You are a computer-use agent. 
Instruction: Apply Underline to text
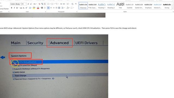click(x=17, y=8)
